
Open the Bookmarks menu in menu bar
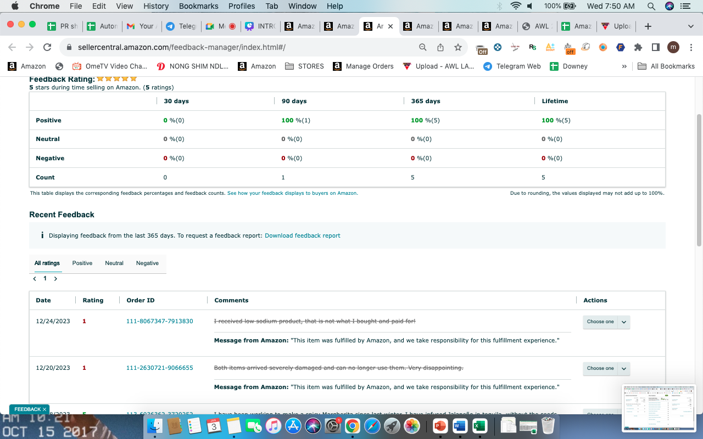click(x=199, y=6)
